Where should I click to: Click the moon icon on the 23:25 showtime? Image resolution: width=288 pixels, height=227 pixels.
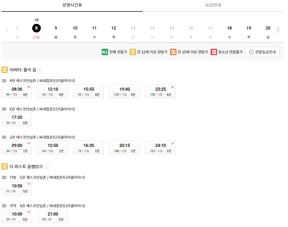pyautogui.click(x=172, y=86)
